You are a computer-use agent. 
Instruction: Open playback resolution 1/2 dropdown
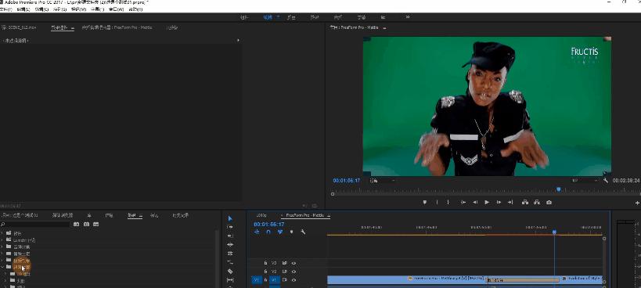coord(585,181)
